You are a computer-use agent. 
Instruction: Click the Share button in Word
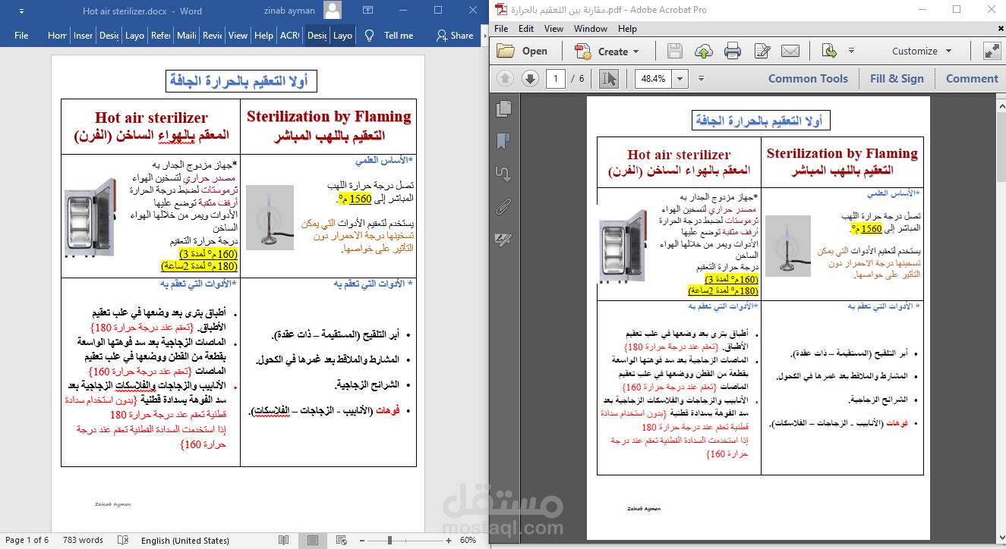454,36
